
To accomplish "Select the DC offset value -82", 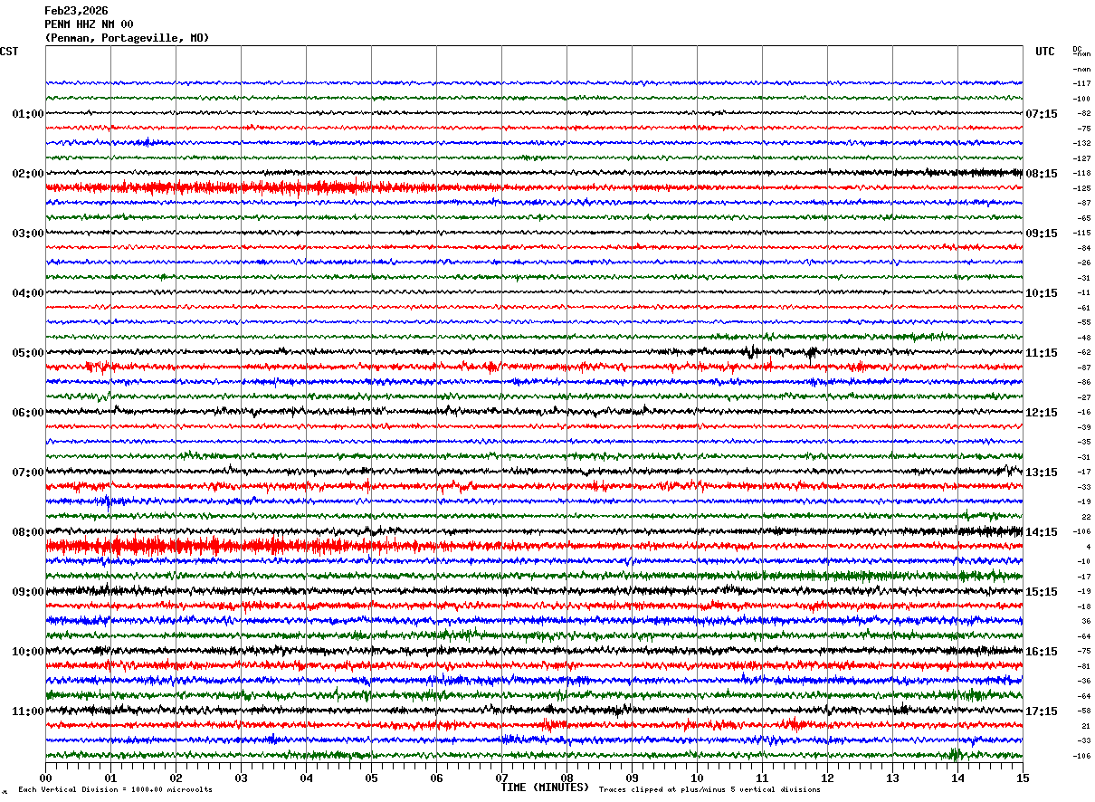I will 1083,113.
